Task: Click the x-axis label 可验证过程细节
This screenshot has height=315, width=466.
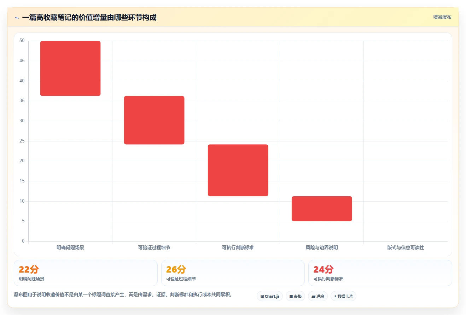Action: [154, 247]
